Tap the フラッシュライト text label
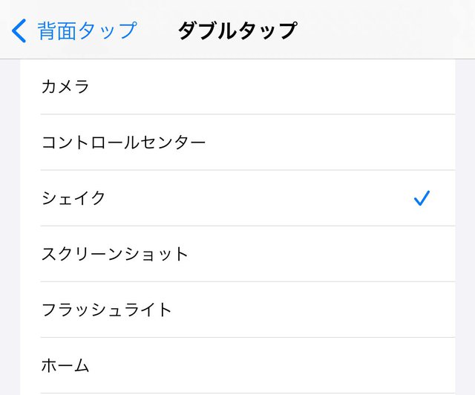This screenshot has height=395, width=475. [x=107, y=310]
